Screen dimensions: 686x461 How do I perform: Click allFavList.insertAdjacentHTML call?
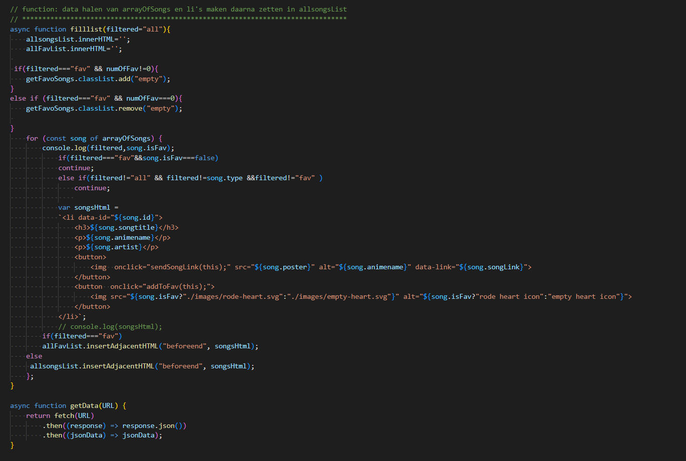coord(151,346)
